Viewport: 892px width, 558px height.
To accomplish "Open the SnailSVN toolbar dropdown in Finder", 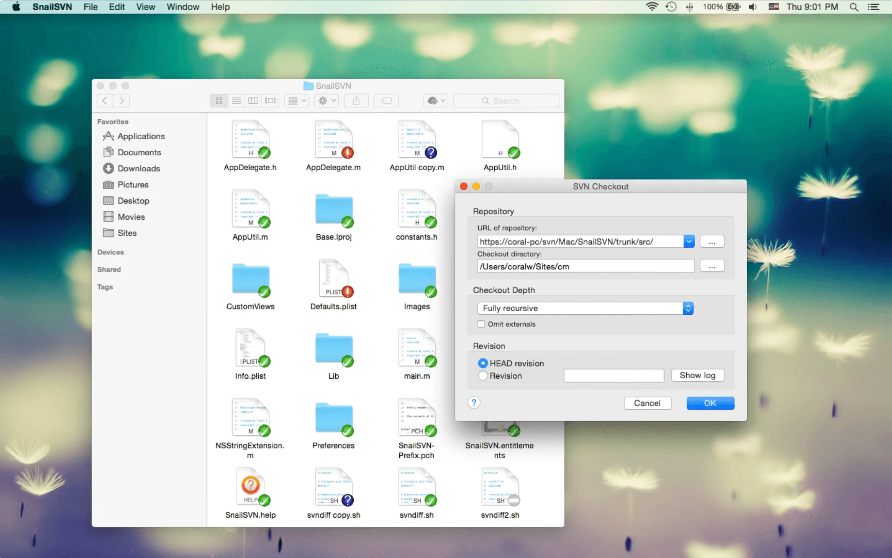I will click(x=435, y=101).
